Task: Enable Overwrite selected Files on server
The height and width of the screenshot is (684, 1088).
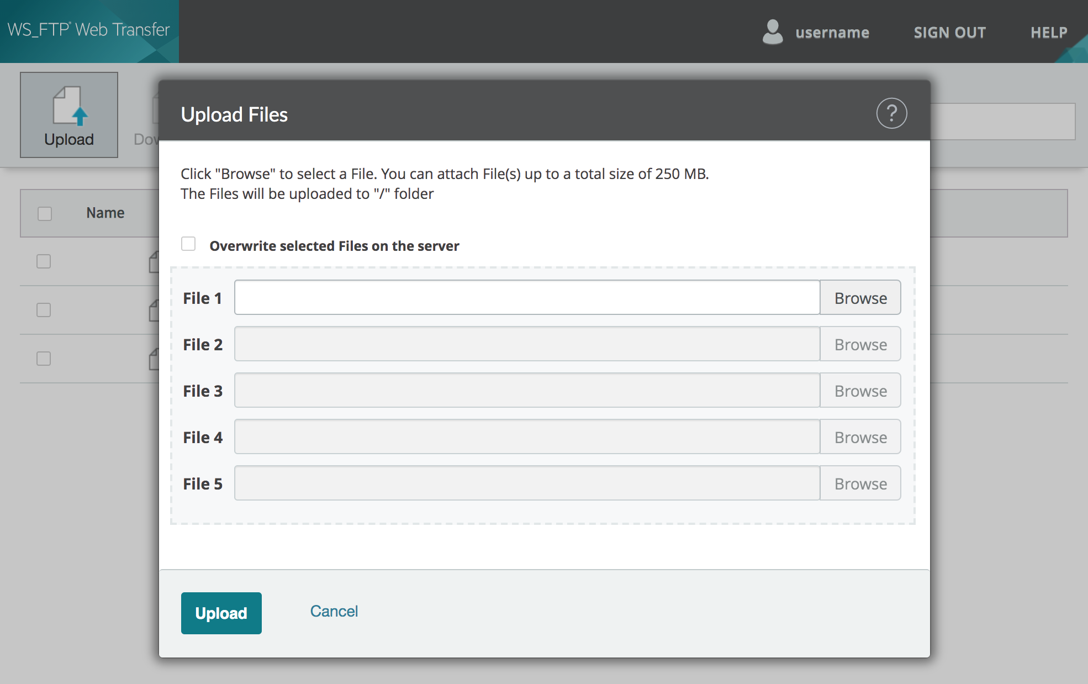Action: point(188,244)
